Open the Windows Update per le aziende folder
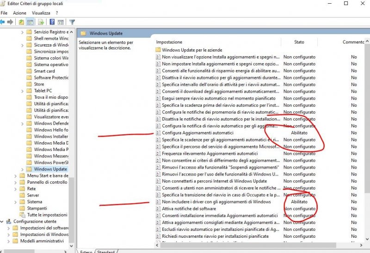Viewport: 370px width, 253px height. (x=192, y=50)
